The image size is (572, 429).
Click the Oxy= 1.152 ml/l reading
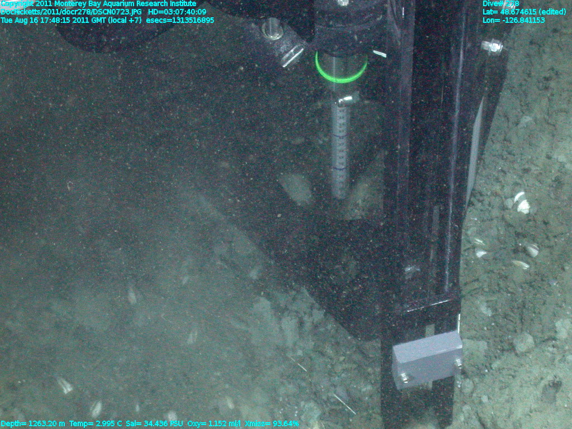click(214, 424)
